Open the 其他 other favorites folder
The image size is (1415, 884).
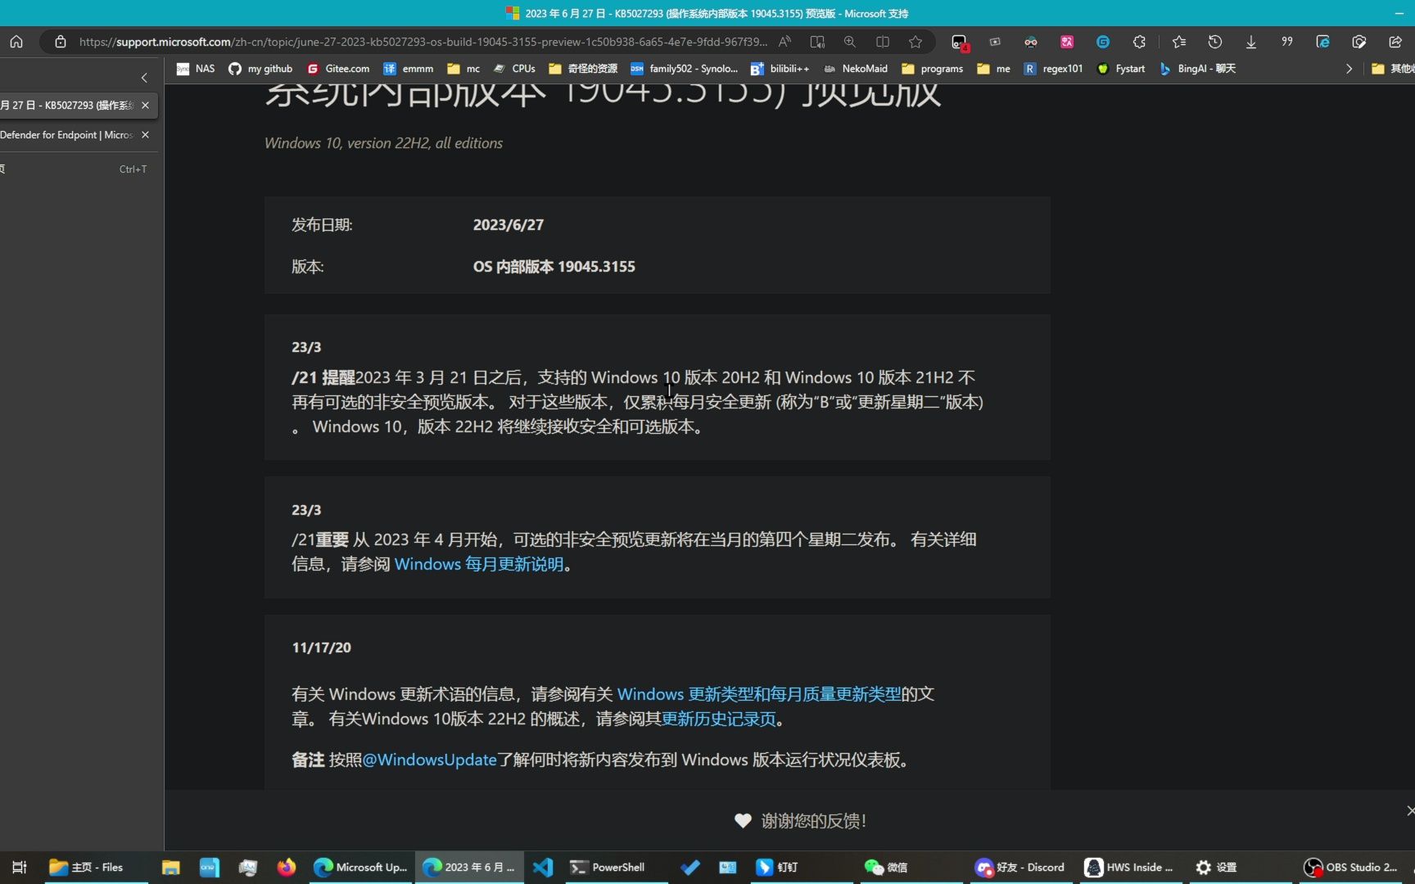click(x=1393, y=69)
